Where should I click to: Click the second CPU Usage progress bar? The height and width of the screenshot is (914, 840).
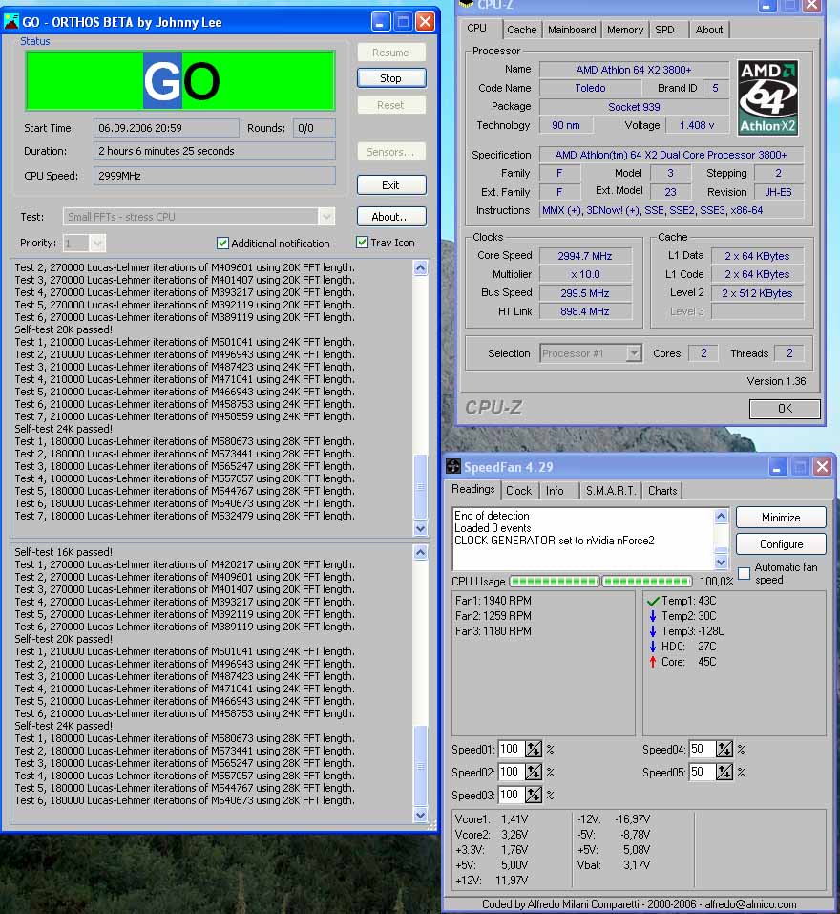pyautogui.click(x=646, y=582)
